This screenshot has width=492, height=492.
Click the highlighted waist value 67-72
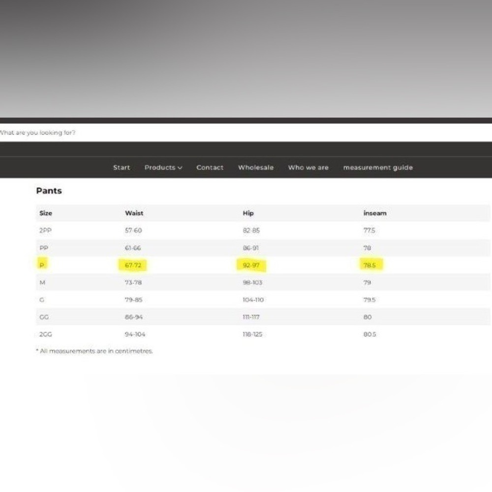point(133,265)
